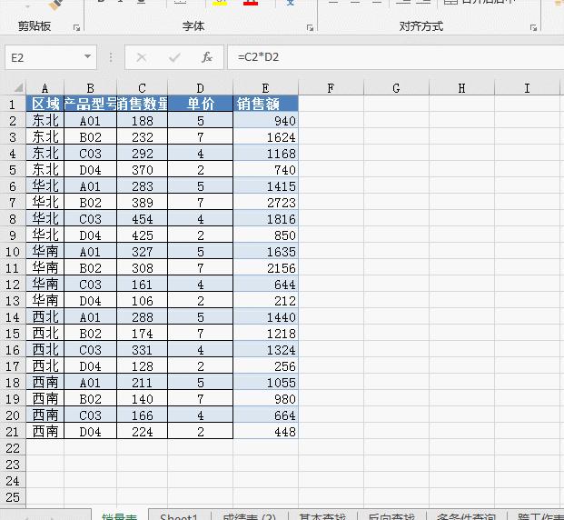Click the 单价 header cell
The height and width of the screenshot is (520, 564).
pos(201,104)
